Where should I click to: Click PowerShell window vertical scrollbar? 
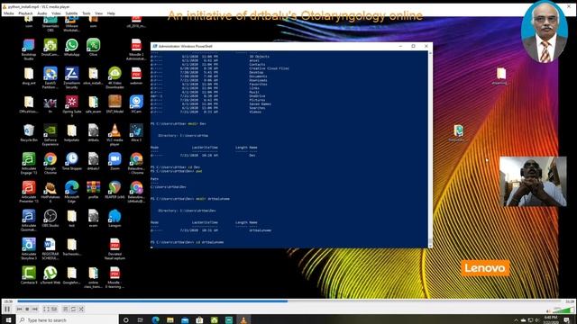point(430,148)
